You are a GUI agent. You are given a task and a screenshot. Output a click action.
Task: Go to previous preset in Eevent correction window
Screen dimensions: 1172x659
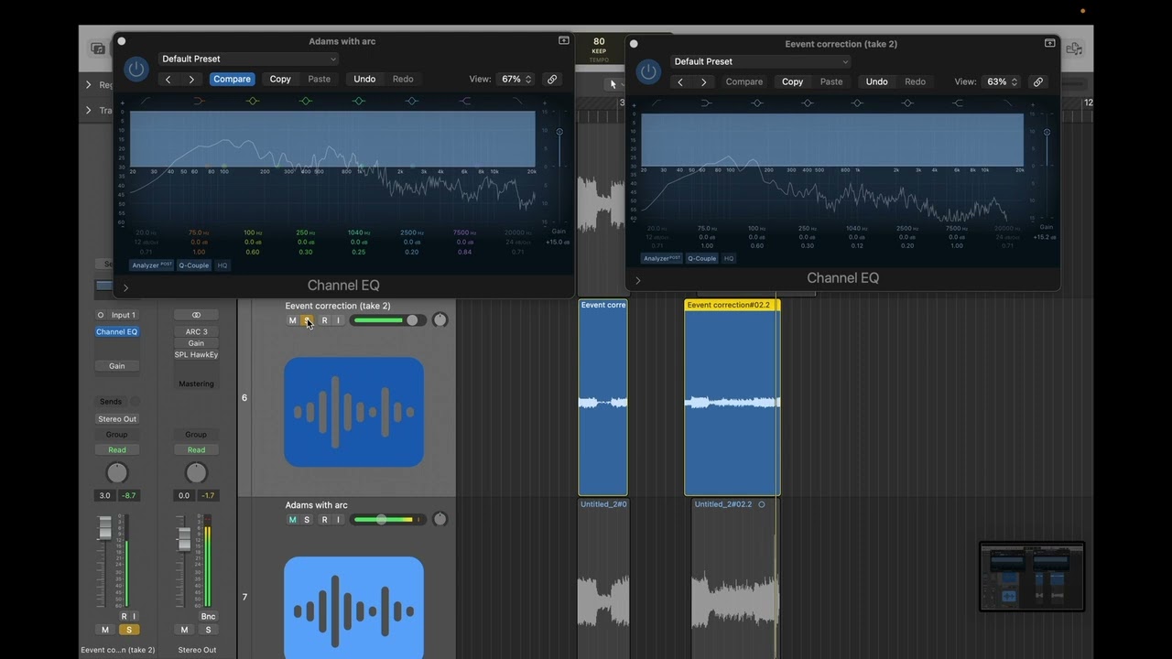[679, 82]
